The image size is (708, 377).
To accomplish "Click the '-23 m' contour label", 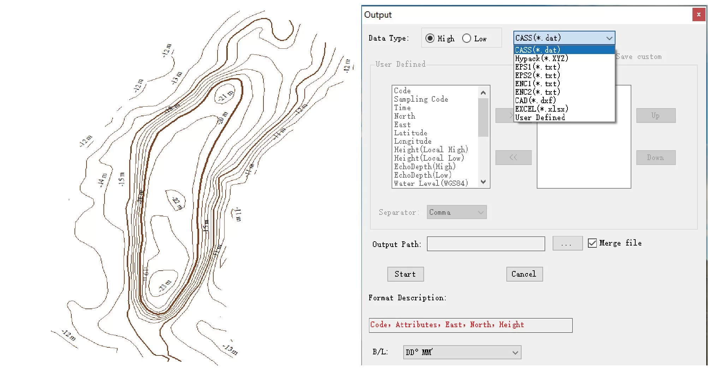I will (x=165, y=286).
